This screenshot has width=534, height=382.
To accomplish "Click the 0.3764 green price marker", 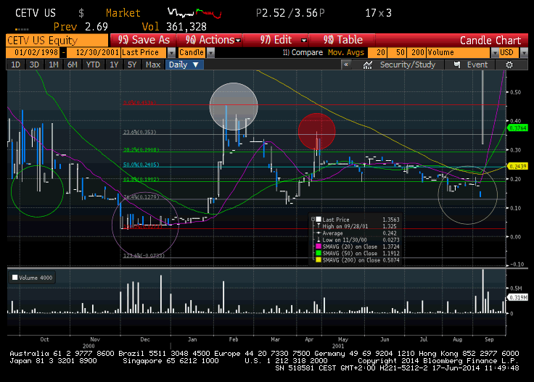I will click(517, 128).
